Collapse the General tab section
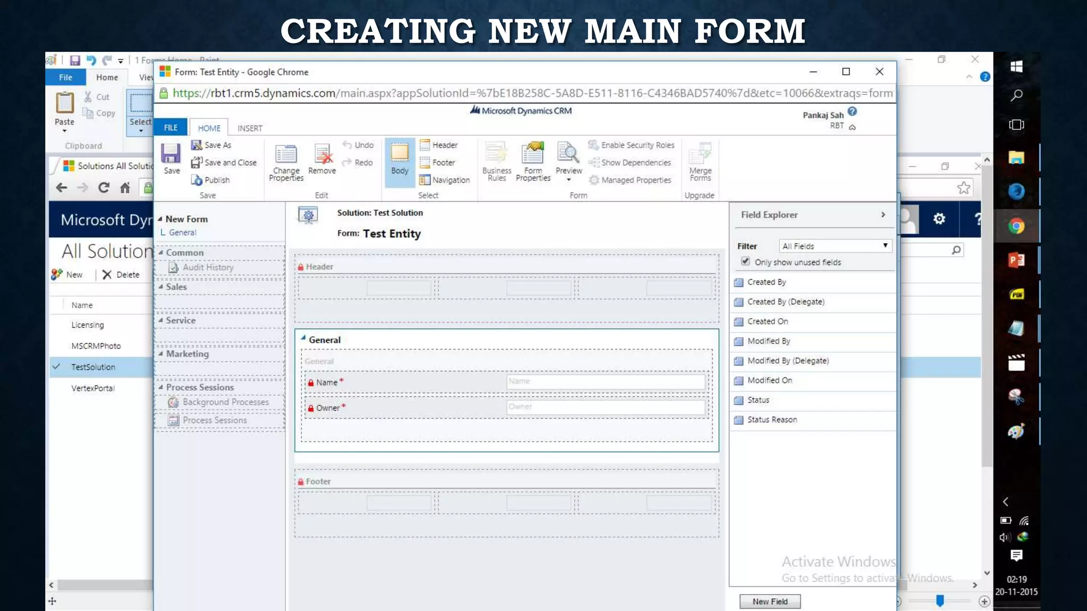This screenshot has width=1087, height=611. click(x=303, y=338)
